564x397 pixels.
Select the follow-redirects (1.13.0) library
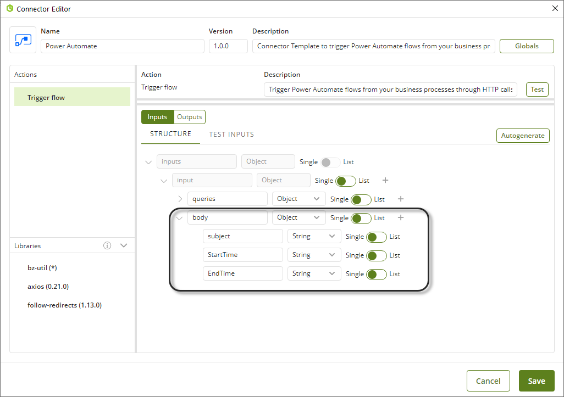pyautogui.click(x=65, y=305)
